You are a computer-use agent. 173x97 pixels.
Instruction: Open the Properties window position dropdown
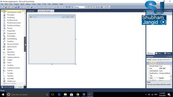167,57
